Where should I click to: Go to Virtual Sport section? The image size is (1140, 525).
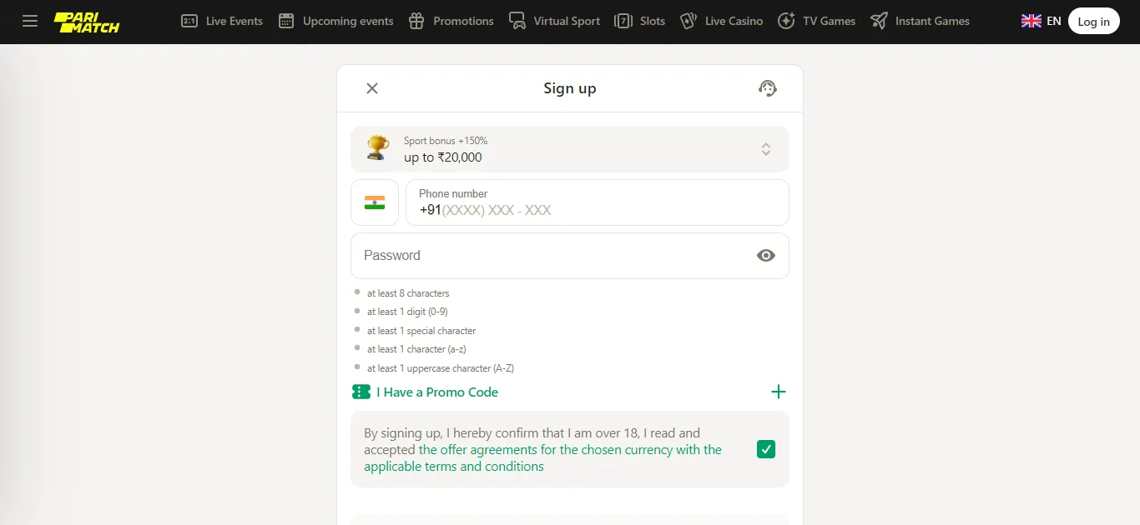pos(554,21)
